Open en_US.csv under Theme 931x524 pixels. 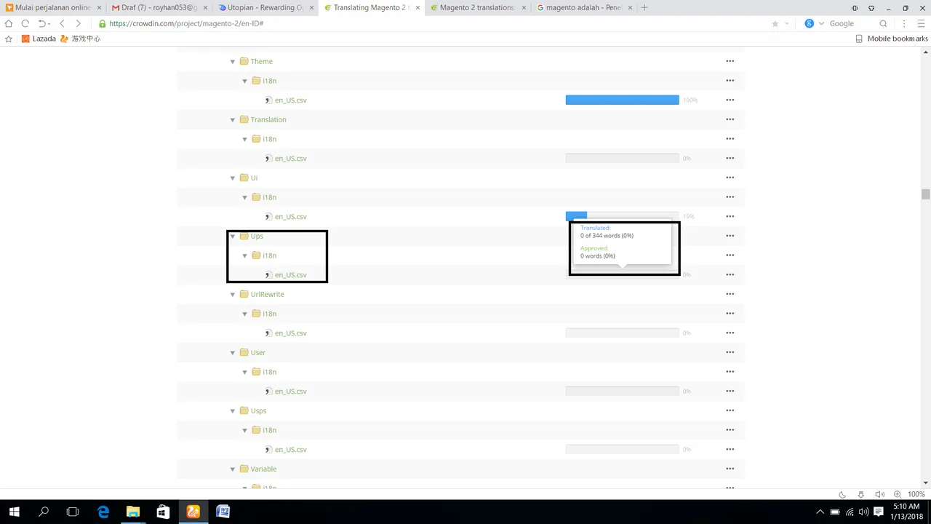(290, 100)
